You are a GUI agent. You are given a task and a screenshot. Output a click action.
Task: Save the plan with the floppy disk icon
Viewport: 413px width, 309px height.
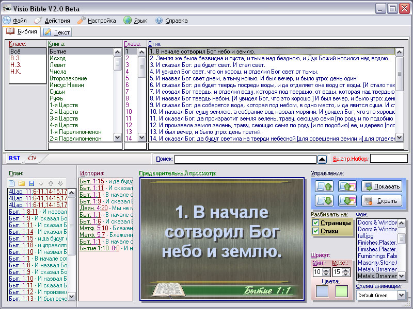pyautogui.click(x=31, y=183)
